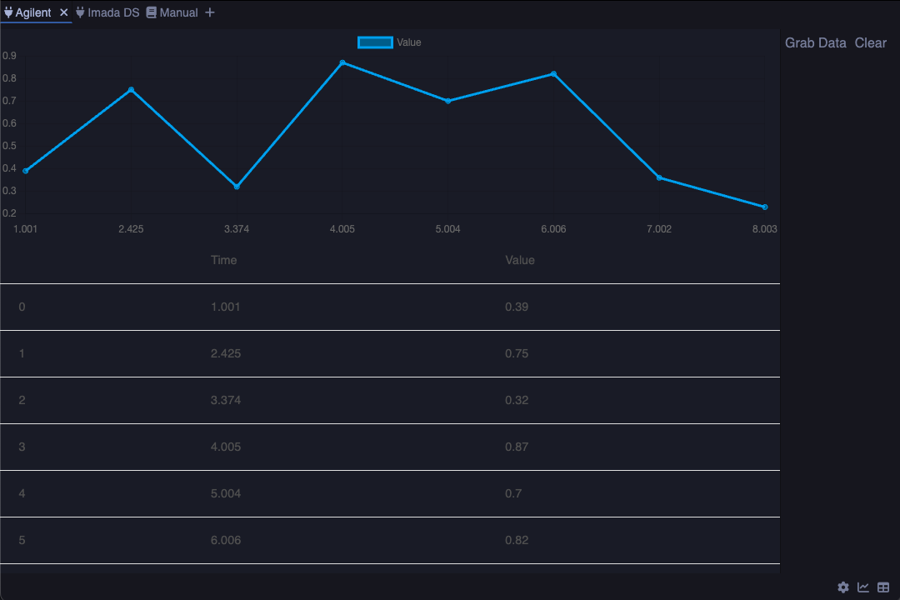Click the plug icon on the Agilent tab
This screenshot has width=900, height=600.
pyautogui.click(x=9, y=12)
